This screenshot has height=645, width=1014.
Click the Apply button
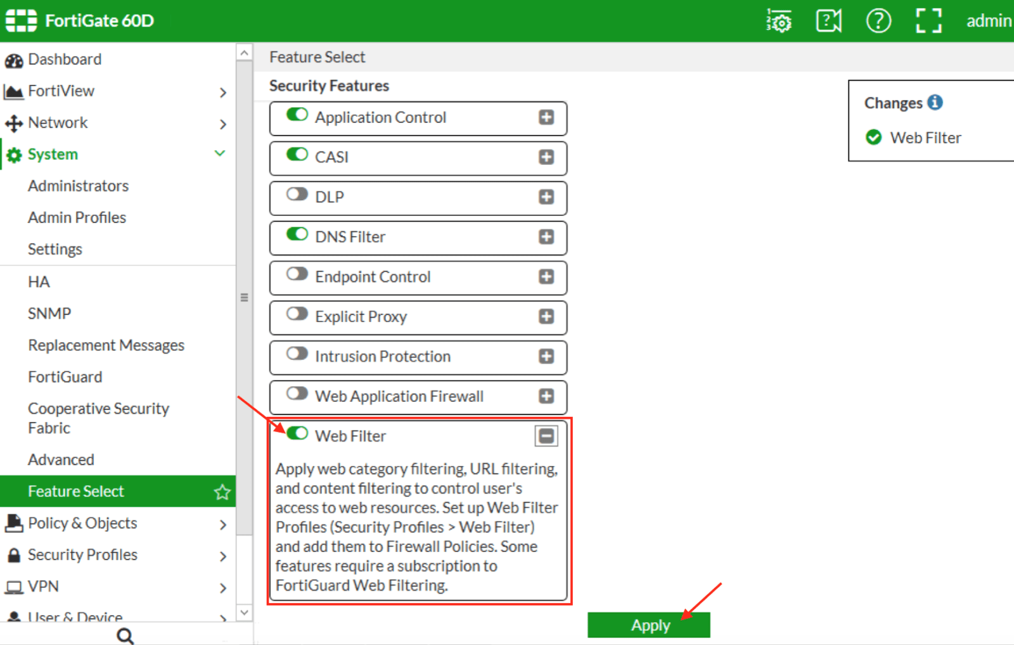[x=649, y=625]
